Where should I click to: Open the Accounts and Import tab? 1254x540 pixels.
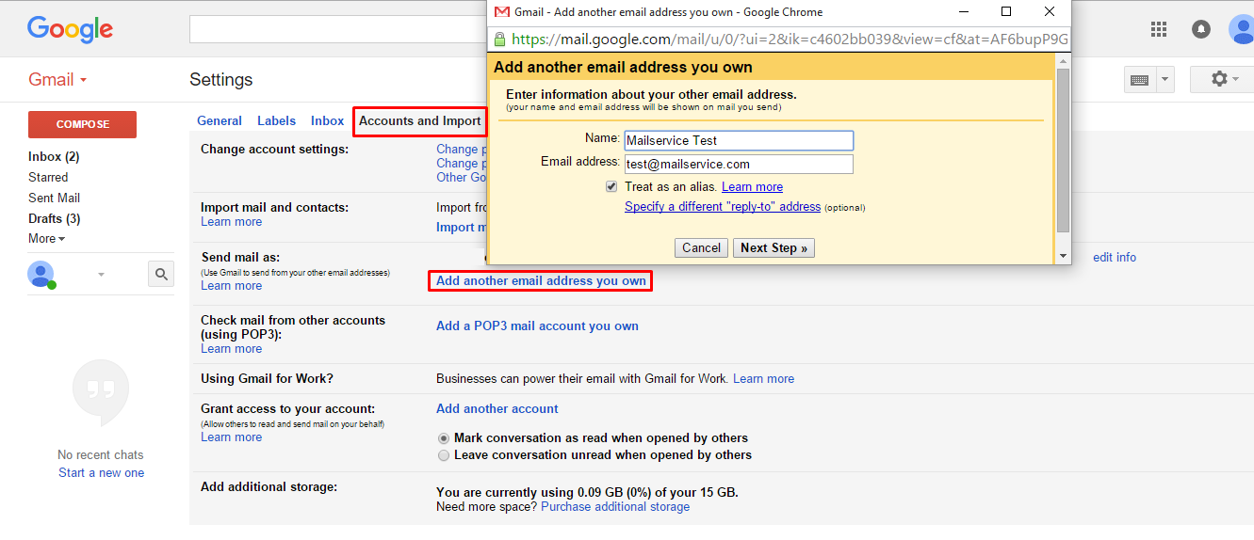420,120
